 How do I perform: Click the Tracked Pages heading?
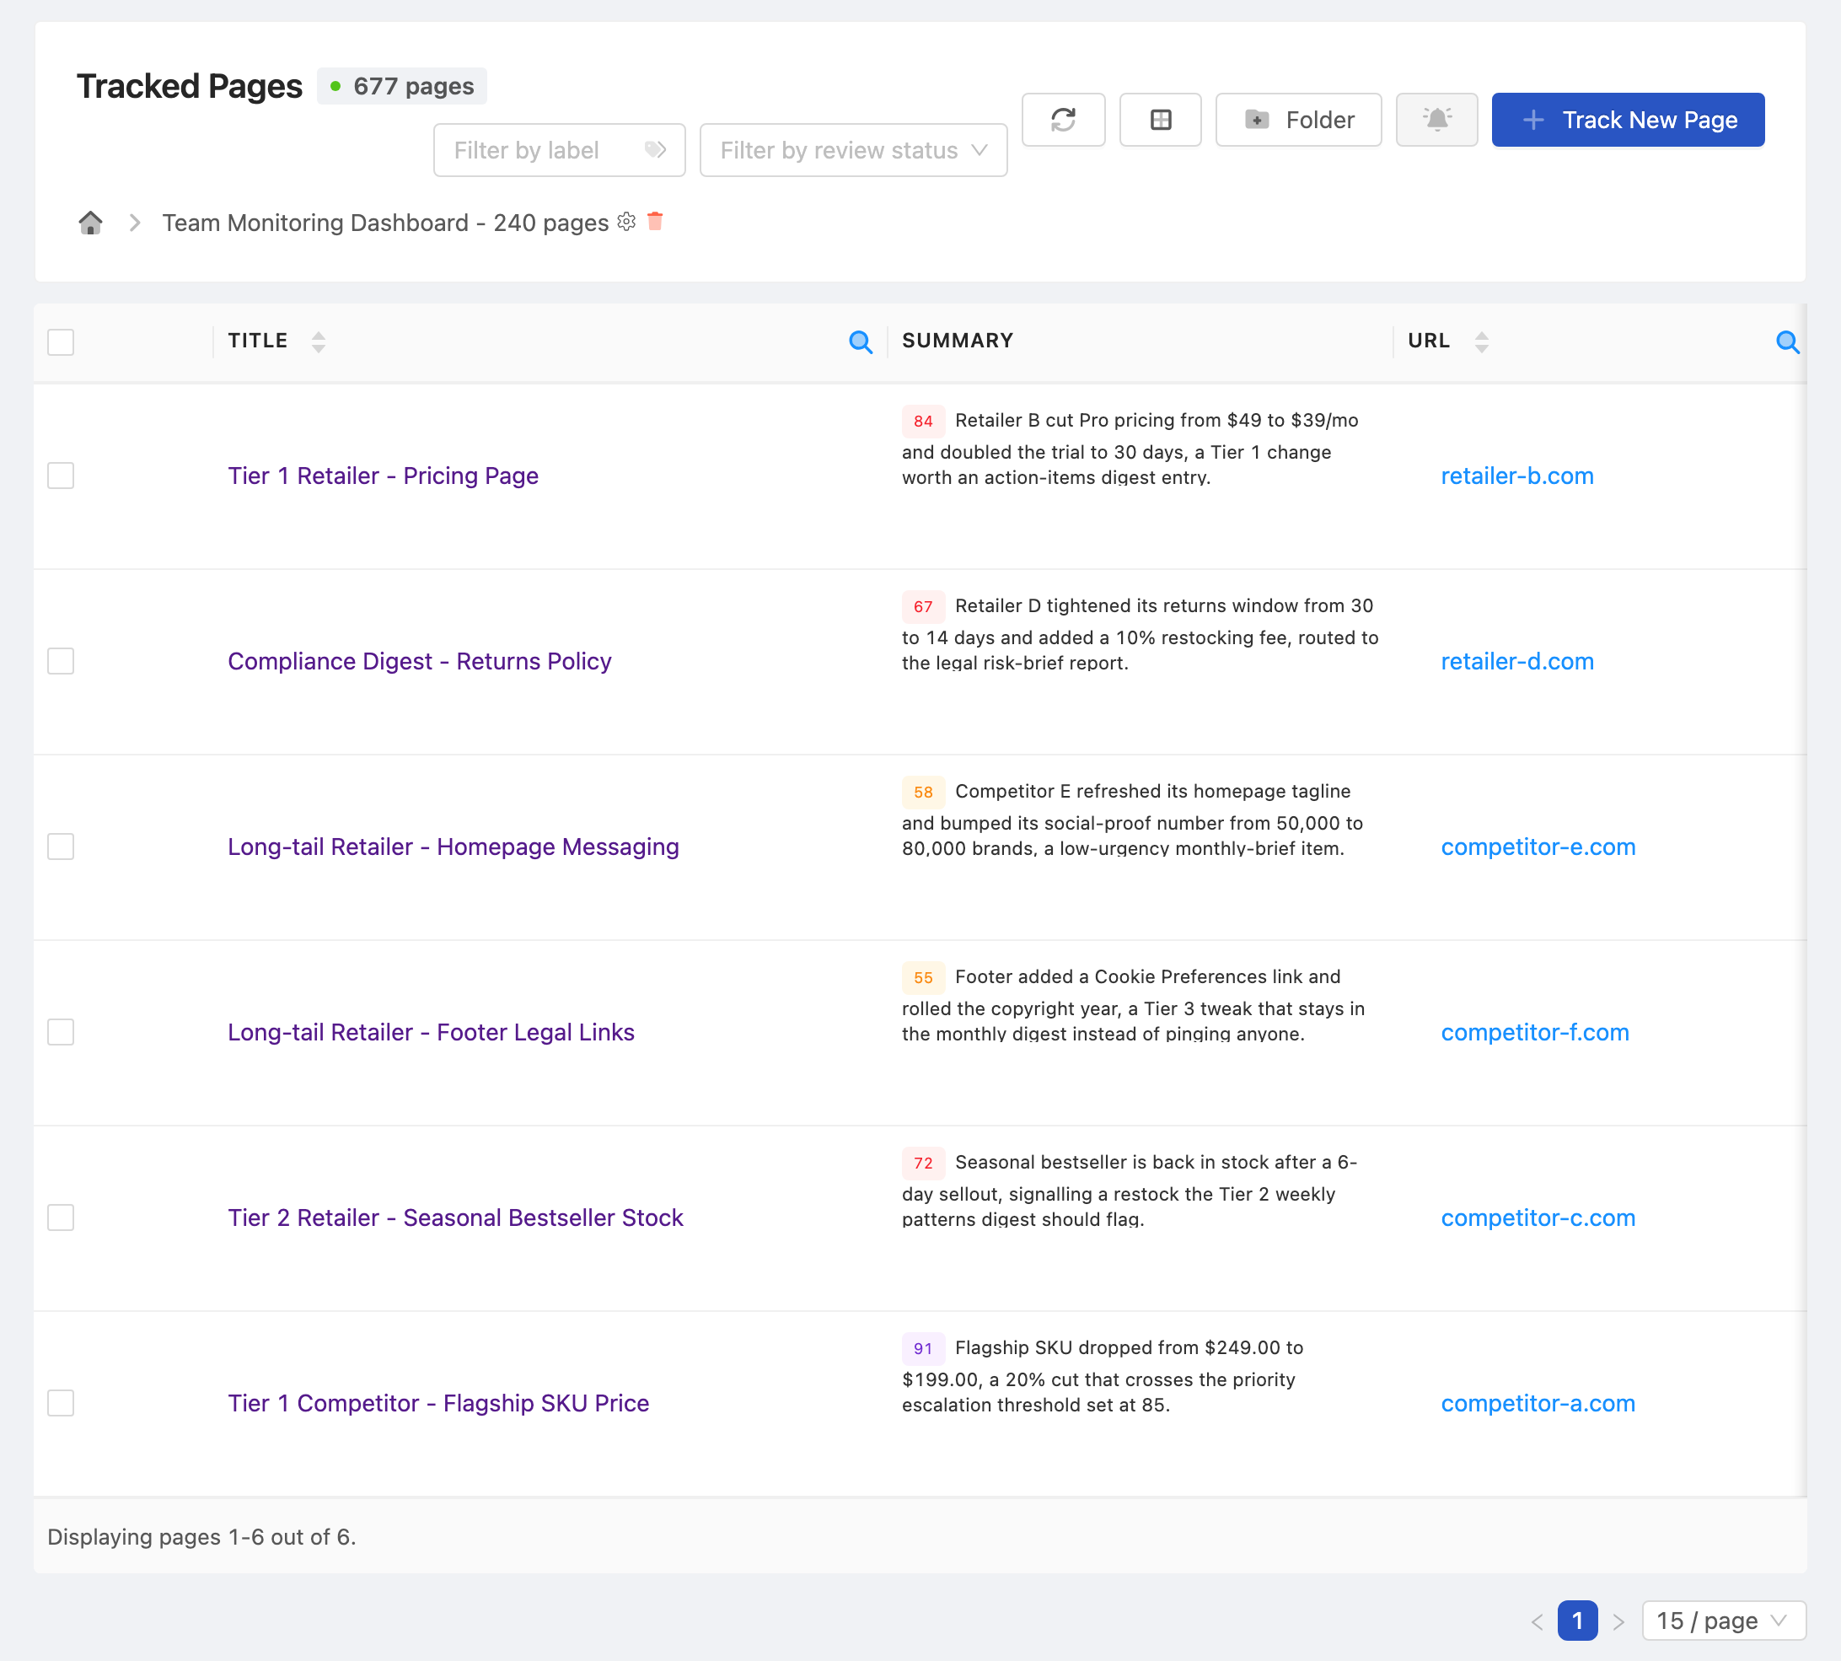point(189,86)
